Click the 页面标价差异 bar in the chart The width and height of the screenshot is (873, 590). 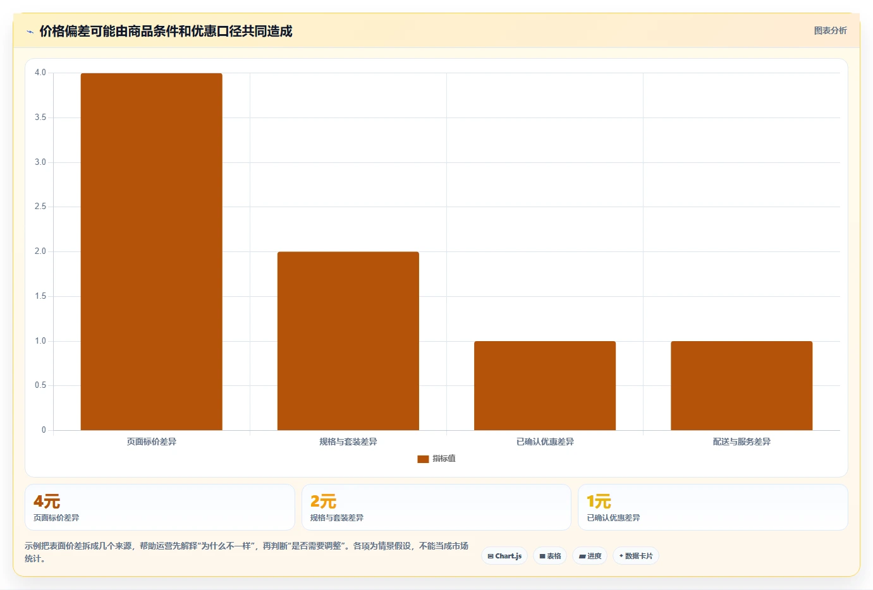click(x=152, y=251)
